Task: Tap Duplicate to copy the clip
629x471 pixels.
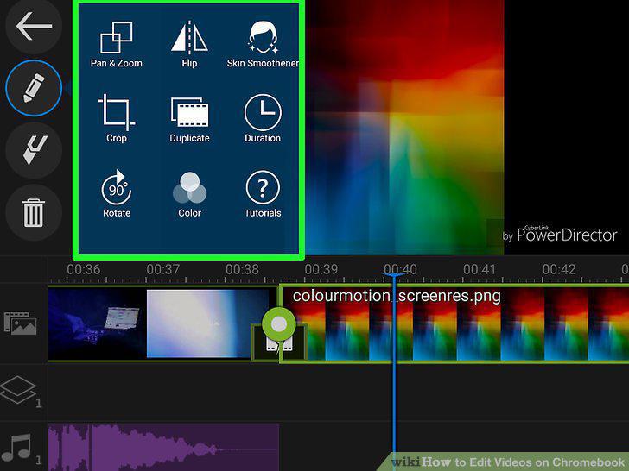Action: coord(189,120)
